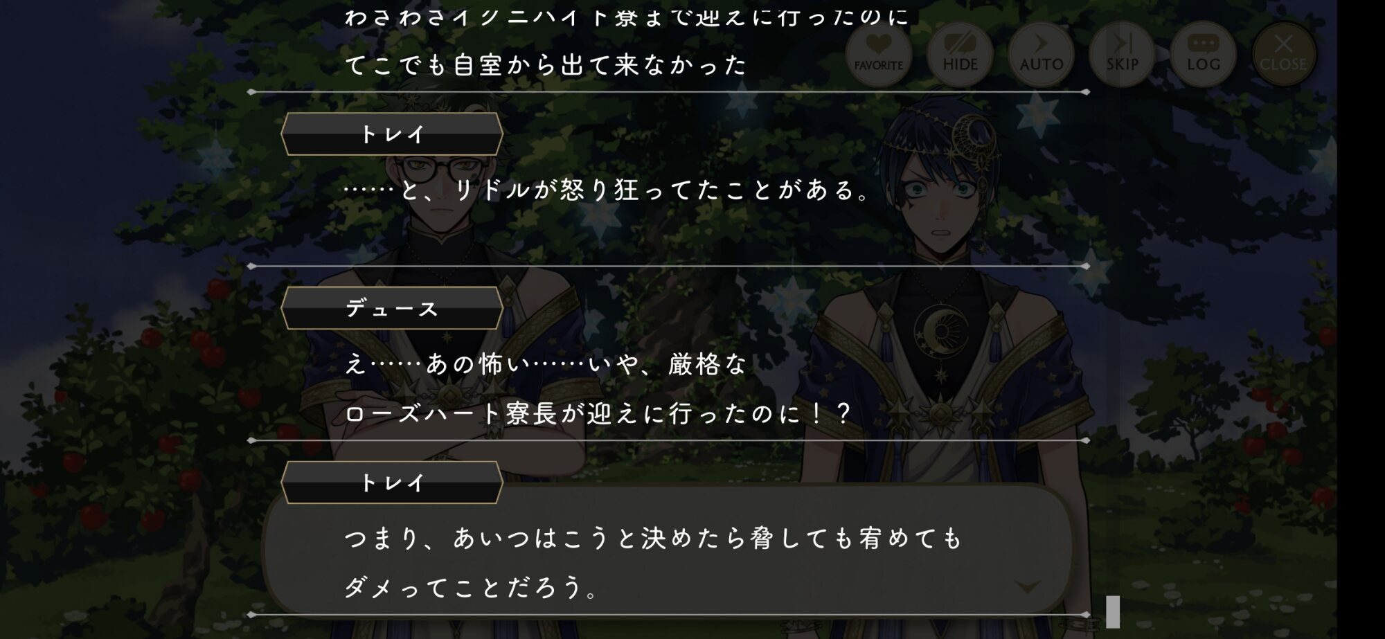Tap the blue-haired character with moon headpiece
This screenshot has width=1385, height=639.
coord(942,187)
